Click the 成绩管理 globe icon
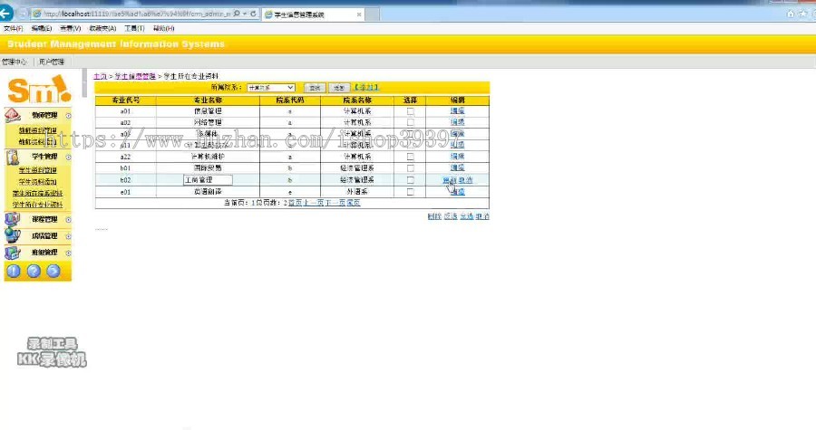Screen dimensions: 816x430 tap(13, 235)
